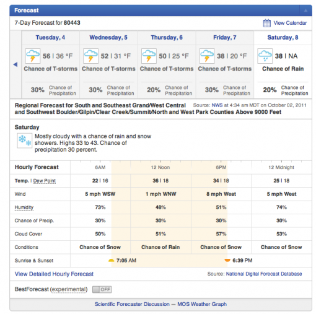Click Tuesday's 56 | 36 °F temperature
This screenshot has width=316, height=314.
tap(58, 56)
